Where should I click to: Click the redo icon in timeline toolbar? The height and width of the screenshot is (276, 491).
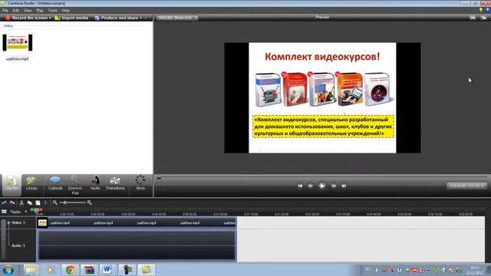click(12, 202)
